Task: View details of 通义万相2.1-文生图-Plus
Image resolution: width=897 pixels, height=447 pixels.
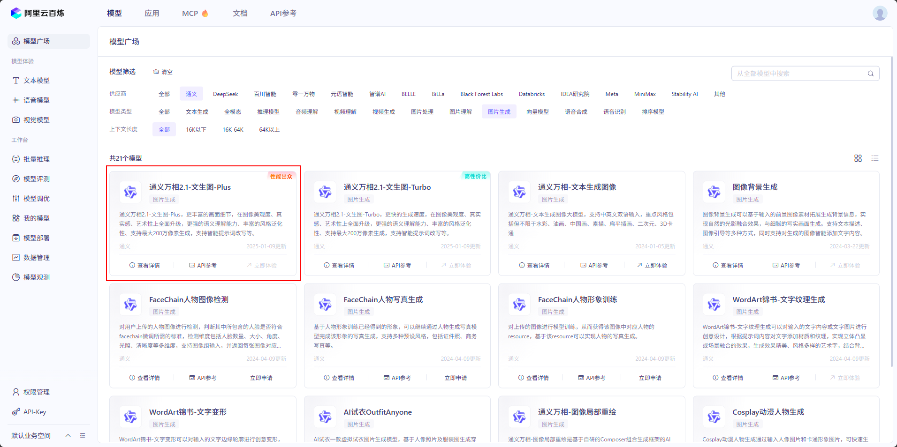Action: 144,266
